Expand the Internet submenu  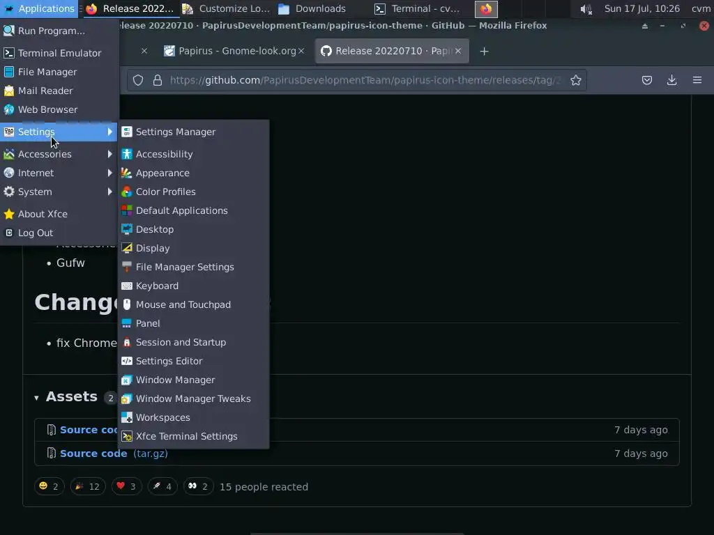[59, 173]
